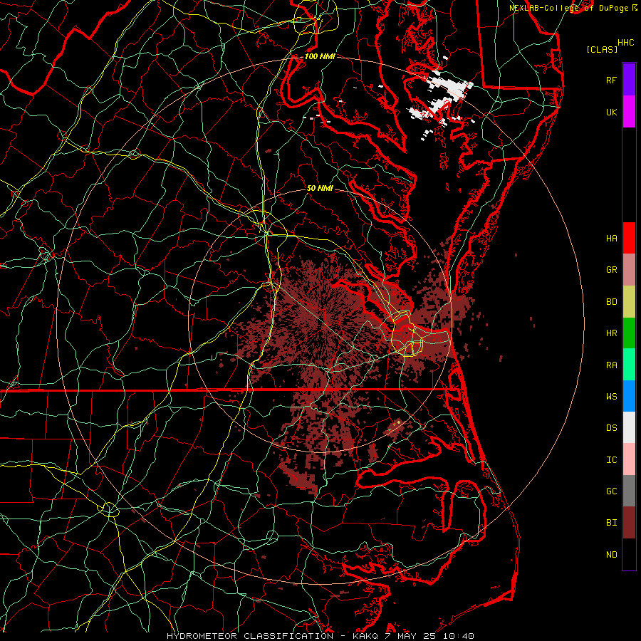Click the ND black legend swatch
The image size is (641, 641).
click(629, 554)
